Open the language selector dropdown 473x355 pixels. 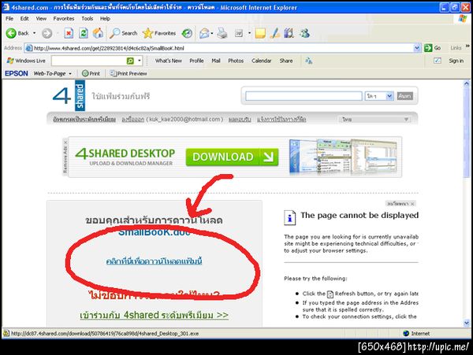coord(374,119)
